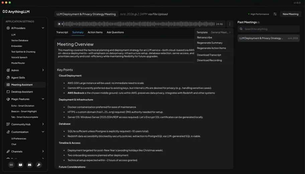Click the Magic Features icon
The width and height of the screenshot is (305, 174).
(8, 99)
